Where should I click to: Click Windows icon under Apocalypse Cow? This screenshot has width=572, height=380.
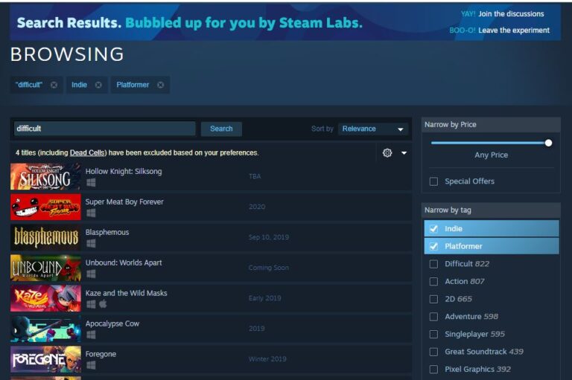coord(91,335)
